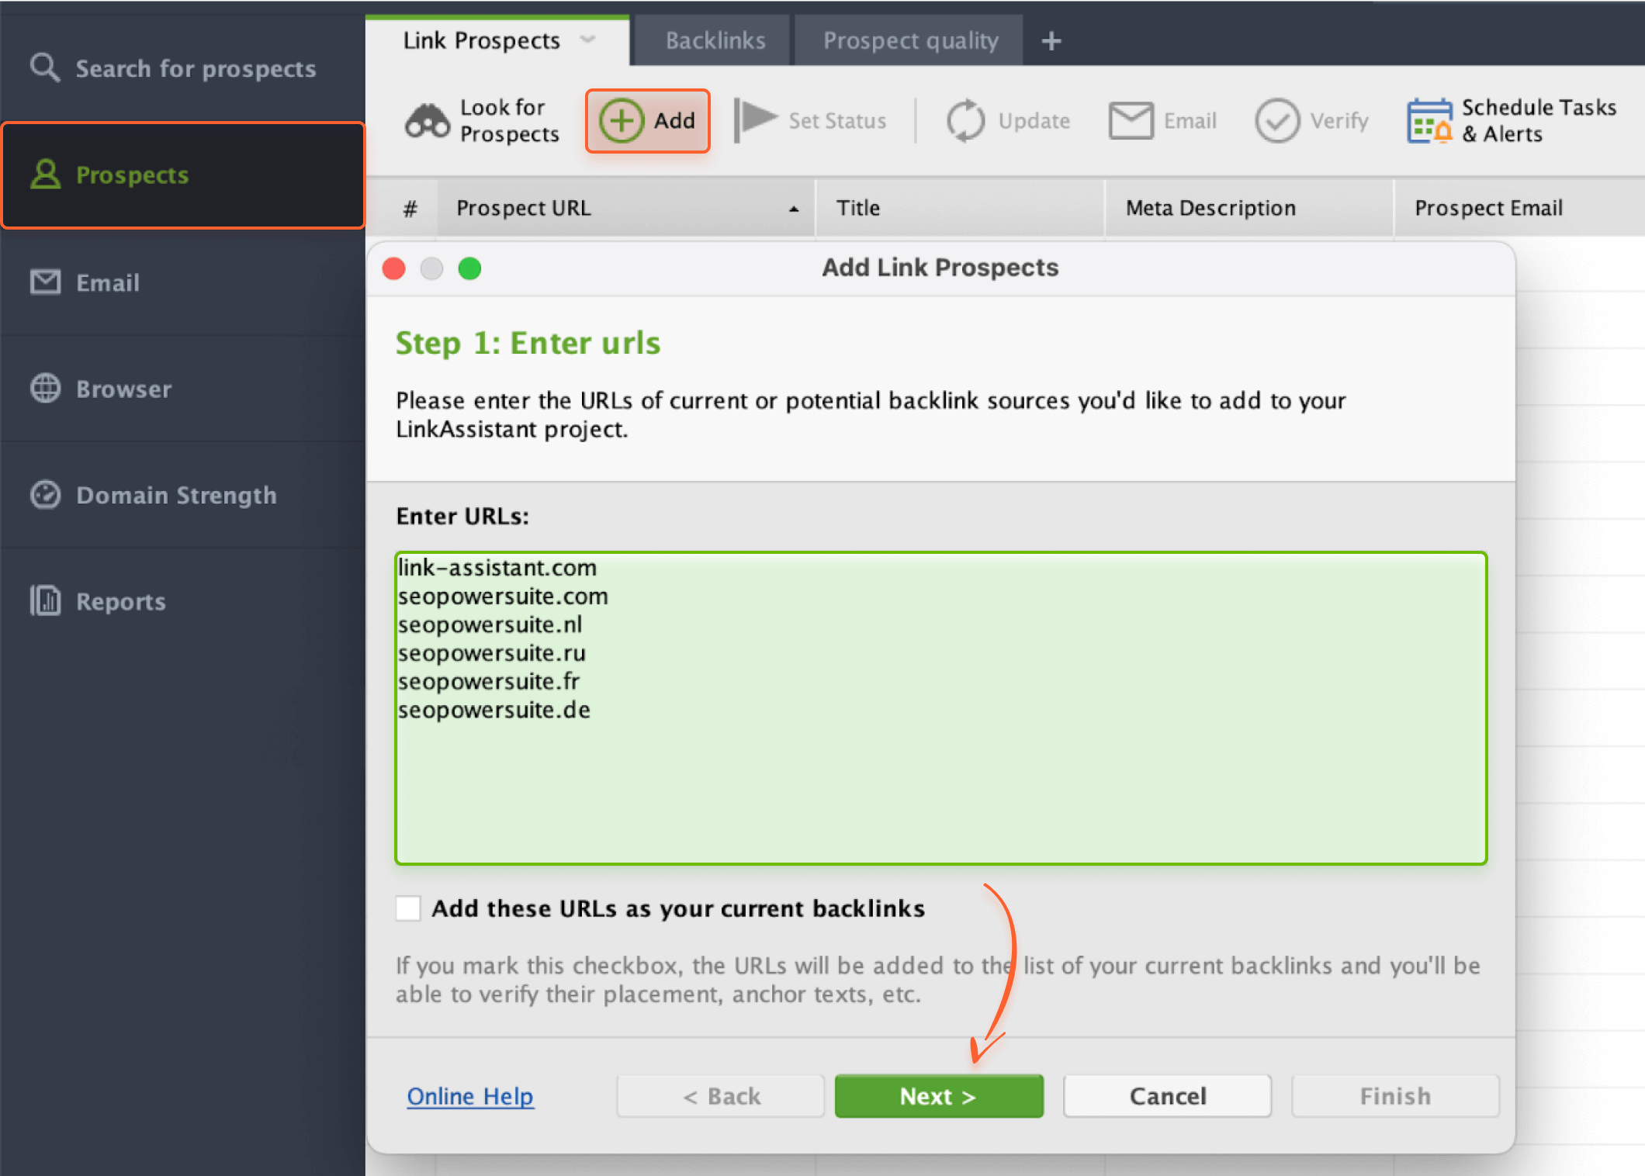Screen dimensions: 1645x1176
Task: Maximize dialog using the green window button
Action: coord(469,268)
